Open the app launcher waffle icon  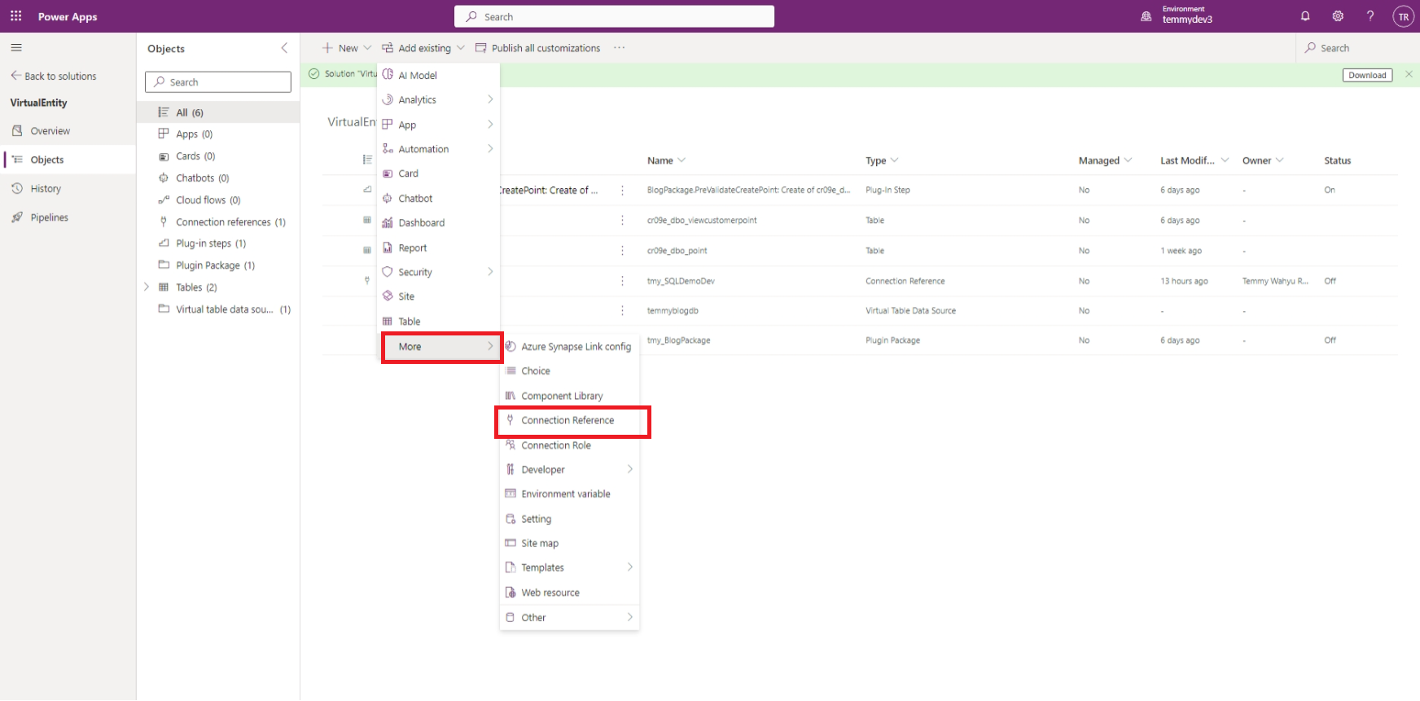(15, 16)
